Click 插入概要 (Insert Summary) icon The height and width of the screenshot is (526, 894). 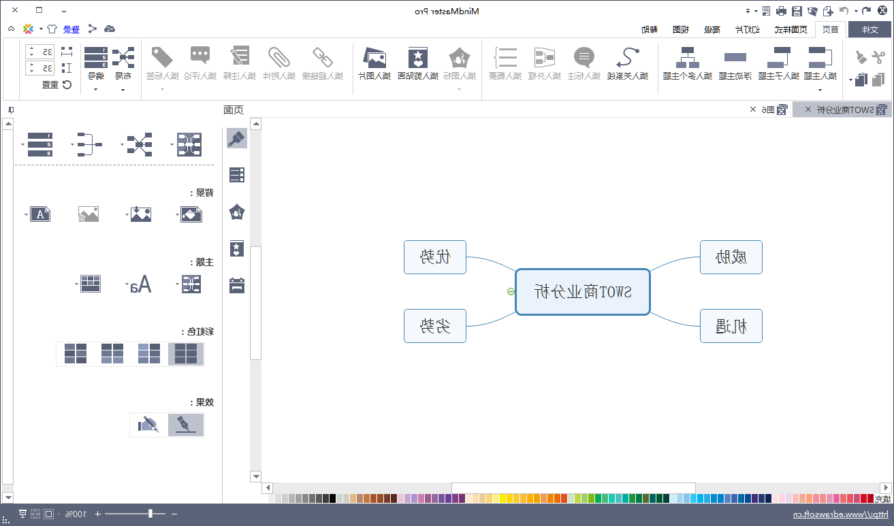tap(506, 58)
